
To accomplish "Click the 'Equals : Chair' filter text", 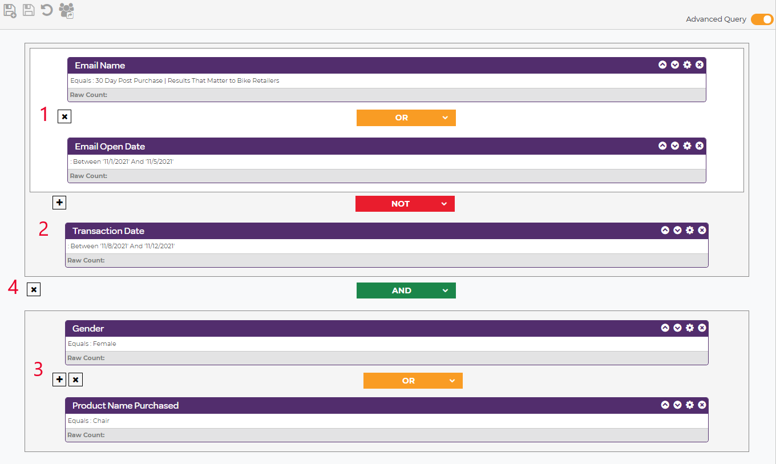I will pos(88,421).
